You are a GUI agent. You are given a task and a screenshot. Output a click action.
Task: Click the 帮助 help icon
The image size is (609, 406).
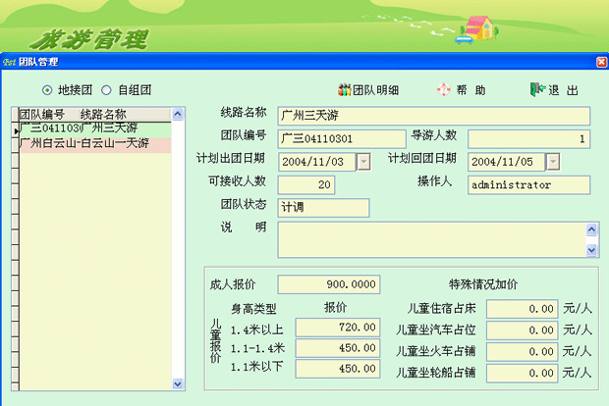pyautogui.click(x=444, y=90)
